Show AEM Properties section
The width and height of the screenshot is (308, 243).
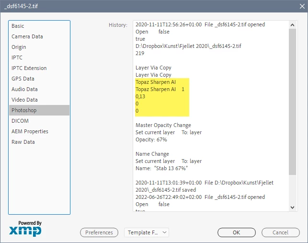tap(39, 131)
